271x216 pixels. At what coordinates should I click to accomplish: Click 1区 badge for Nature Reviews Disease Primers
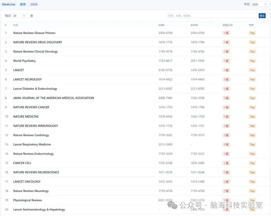[226, 33]
